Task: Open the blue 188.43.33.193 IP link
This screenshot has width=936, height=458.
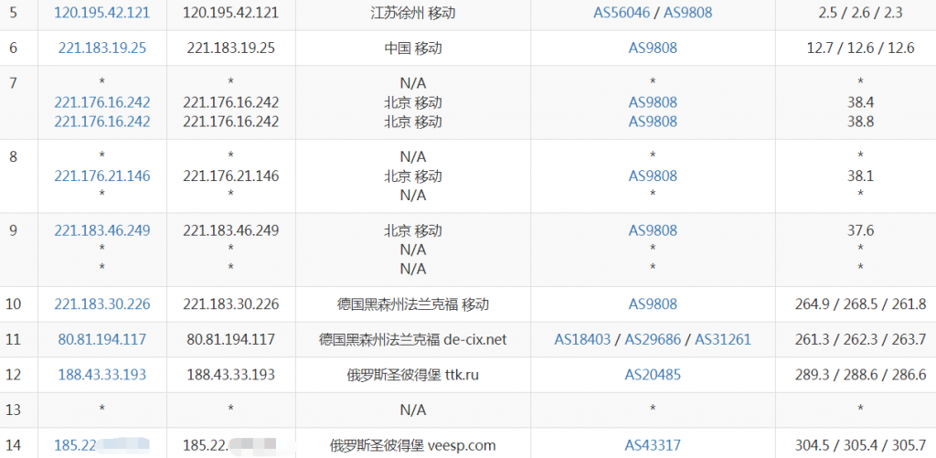Action: pos(102,374)
